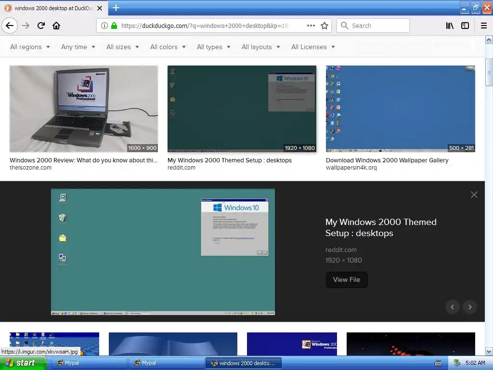Show the previous image in detail panel

[x=453, y=307]
